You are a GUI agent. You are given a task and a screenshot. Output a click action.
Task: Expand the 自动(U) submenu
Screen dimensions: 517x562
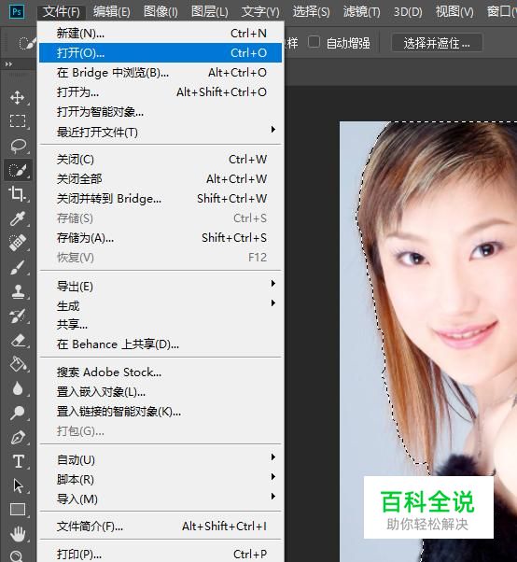[x=161, y=460]
